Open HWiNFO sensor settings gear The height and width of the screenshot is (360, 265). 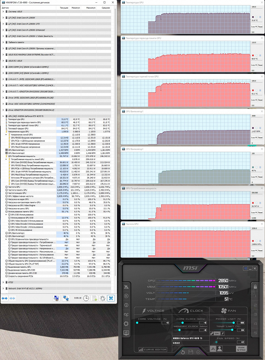click(x=103, y=298)
